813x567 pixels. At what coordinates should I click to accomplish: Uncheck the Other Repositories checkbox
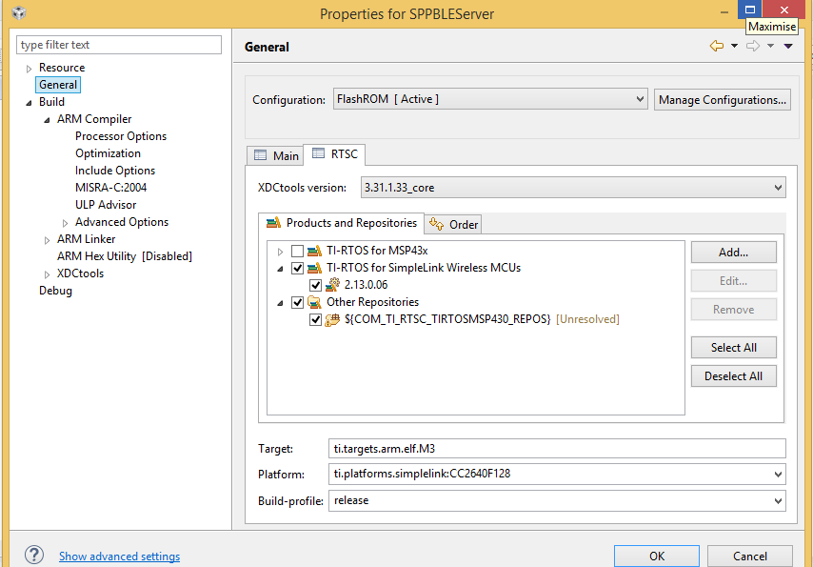[297, 302]
